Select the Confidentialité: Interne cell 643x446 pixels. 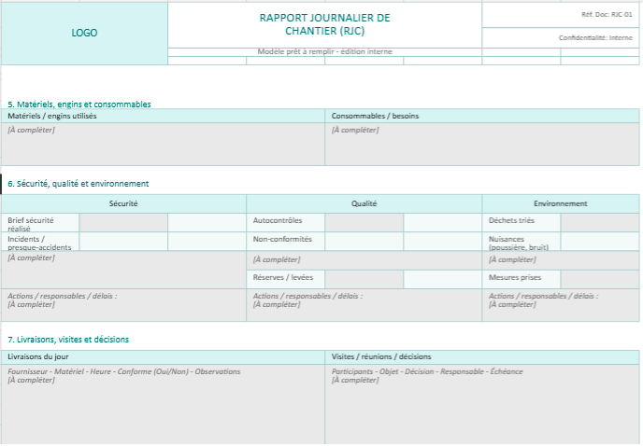point(561,37)
